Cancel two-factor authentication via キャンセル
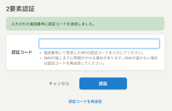Screen dimensions: 172x111 pyautogui.click(x=59, y=84)
